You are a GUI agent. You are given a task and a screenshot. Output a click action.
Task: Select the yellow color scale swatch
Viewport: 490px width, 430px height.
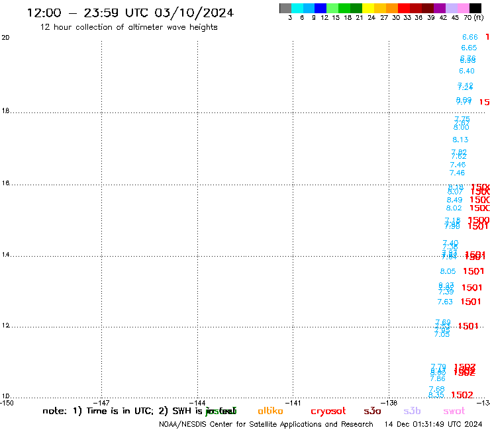coord(368,8)
